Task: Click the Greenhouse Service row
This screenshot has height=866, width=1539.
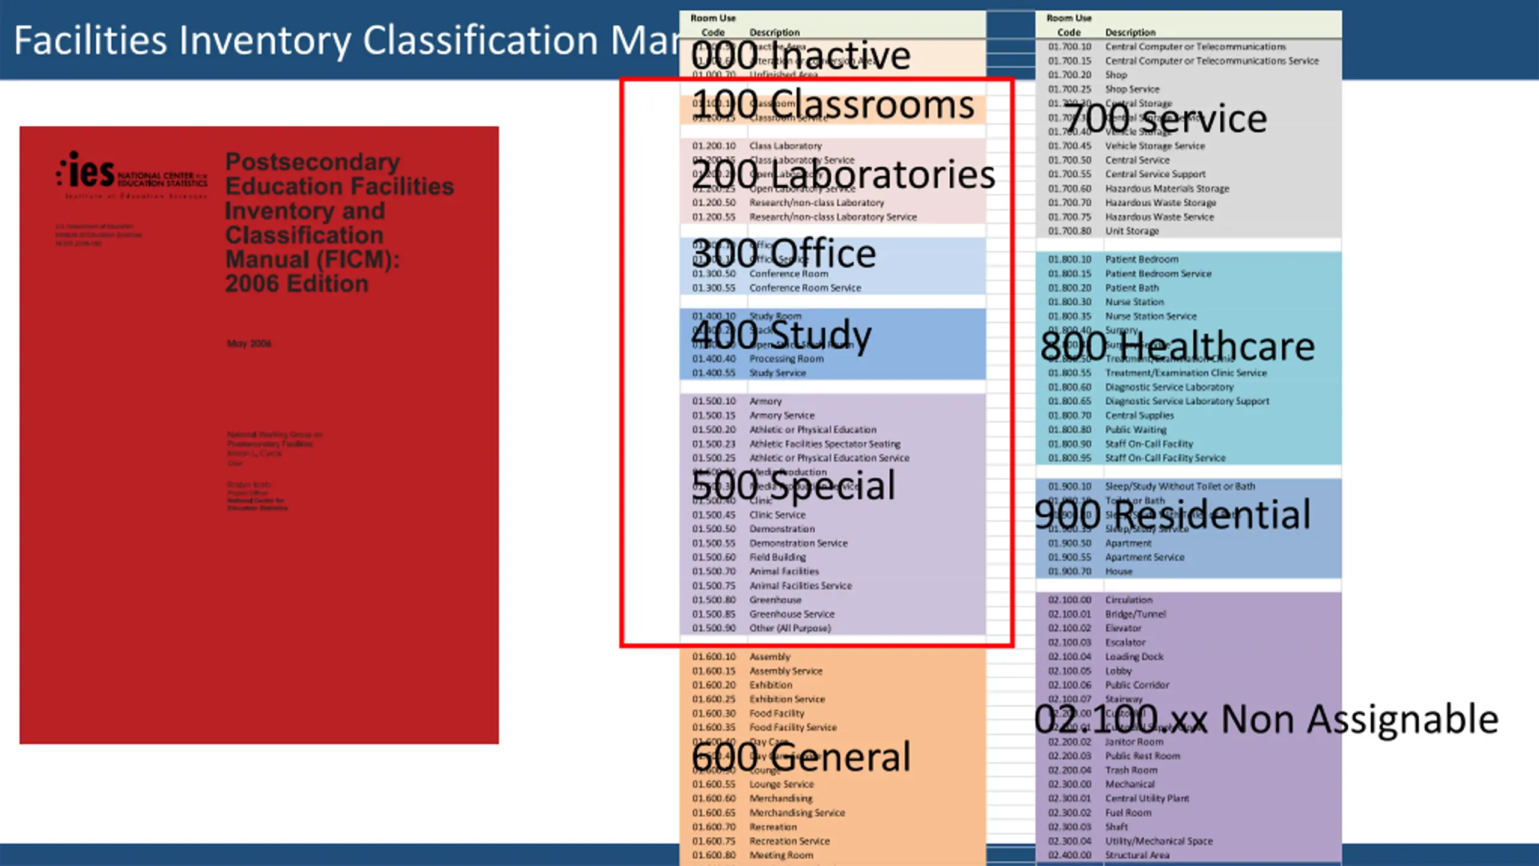Action: point(833,614)
